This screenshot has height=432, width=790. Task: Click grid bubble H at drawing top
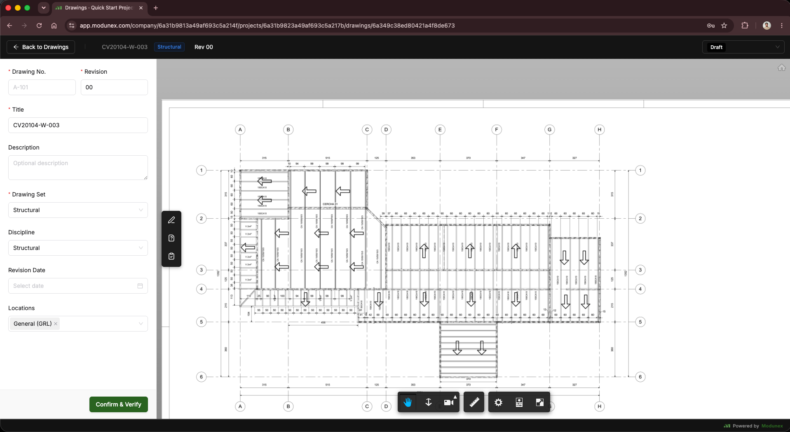(x=599, y=129)
